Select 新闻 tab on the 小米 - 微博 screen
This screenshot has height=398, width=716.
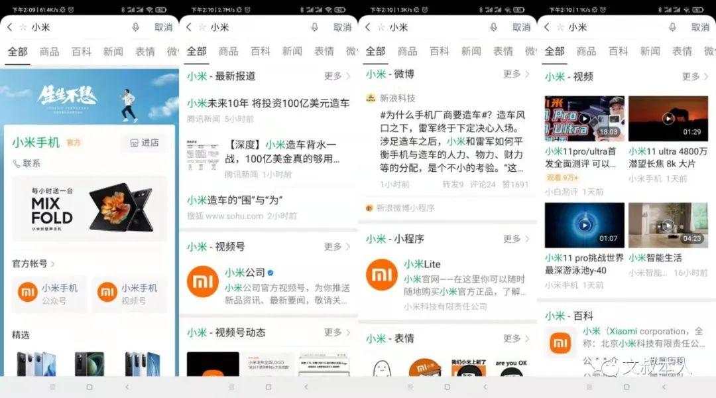click(471, 52)
